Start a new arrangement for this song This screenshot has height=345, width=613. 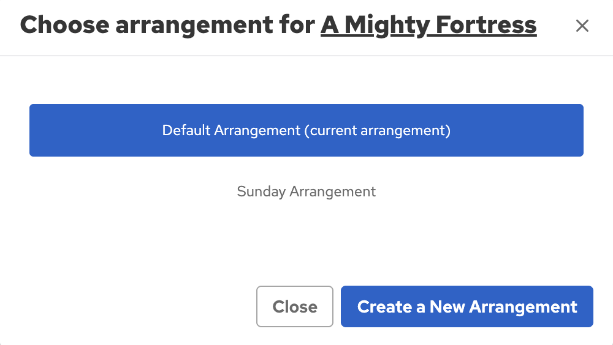tap(467, 306)
